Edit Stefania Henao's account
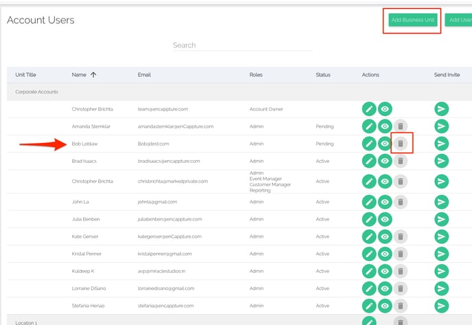 [369, 306]
